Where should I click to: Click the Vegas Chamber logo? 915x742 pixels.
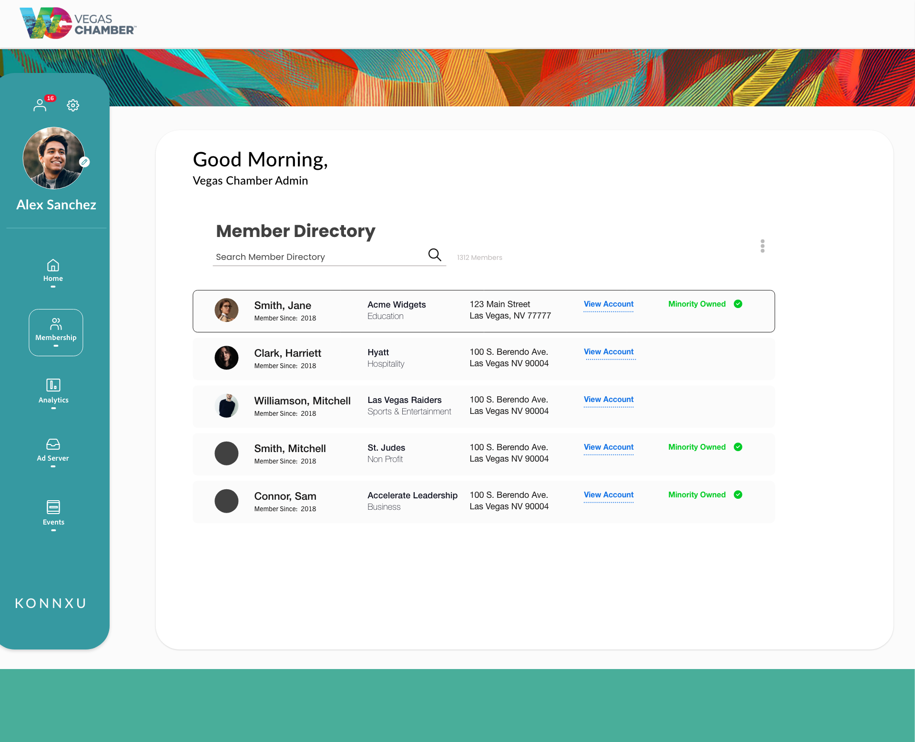click(x=78, y=23)
